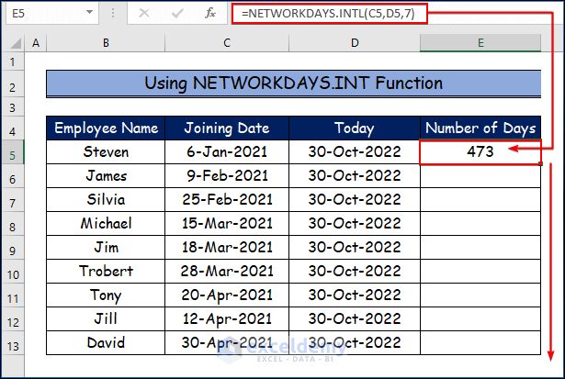Click the 'Number of Days' header cell
The image size is (565, 379).
[480, 128]
